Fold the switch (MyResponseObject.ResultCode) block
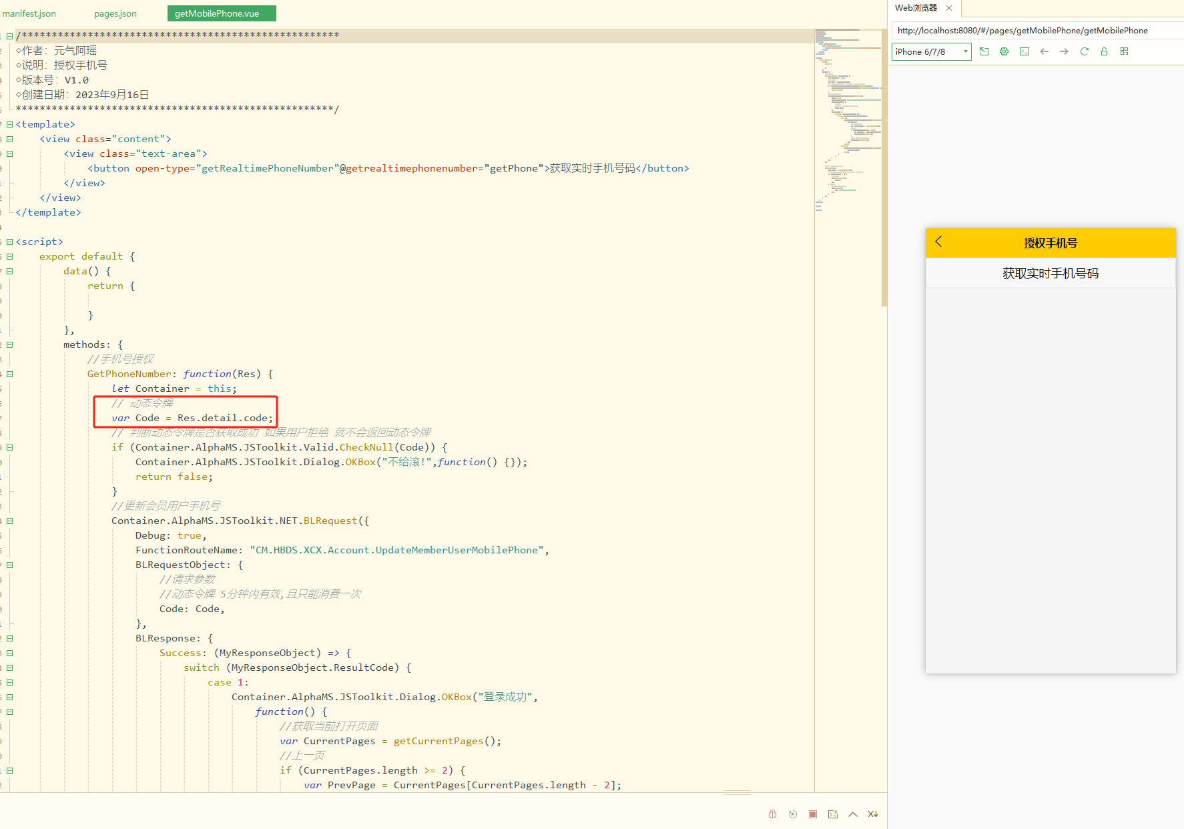The width and height of the screenshot is (1184, 829). point(9,667)
